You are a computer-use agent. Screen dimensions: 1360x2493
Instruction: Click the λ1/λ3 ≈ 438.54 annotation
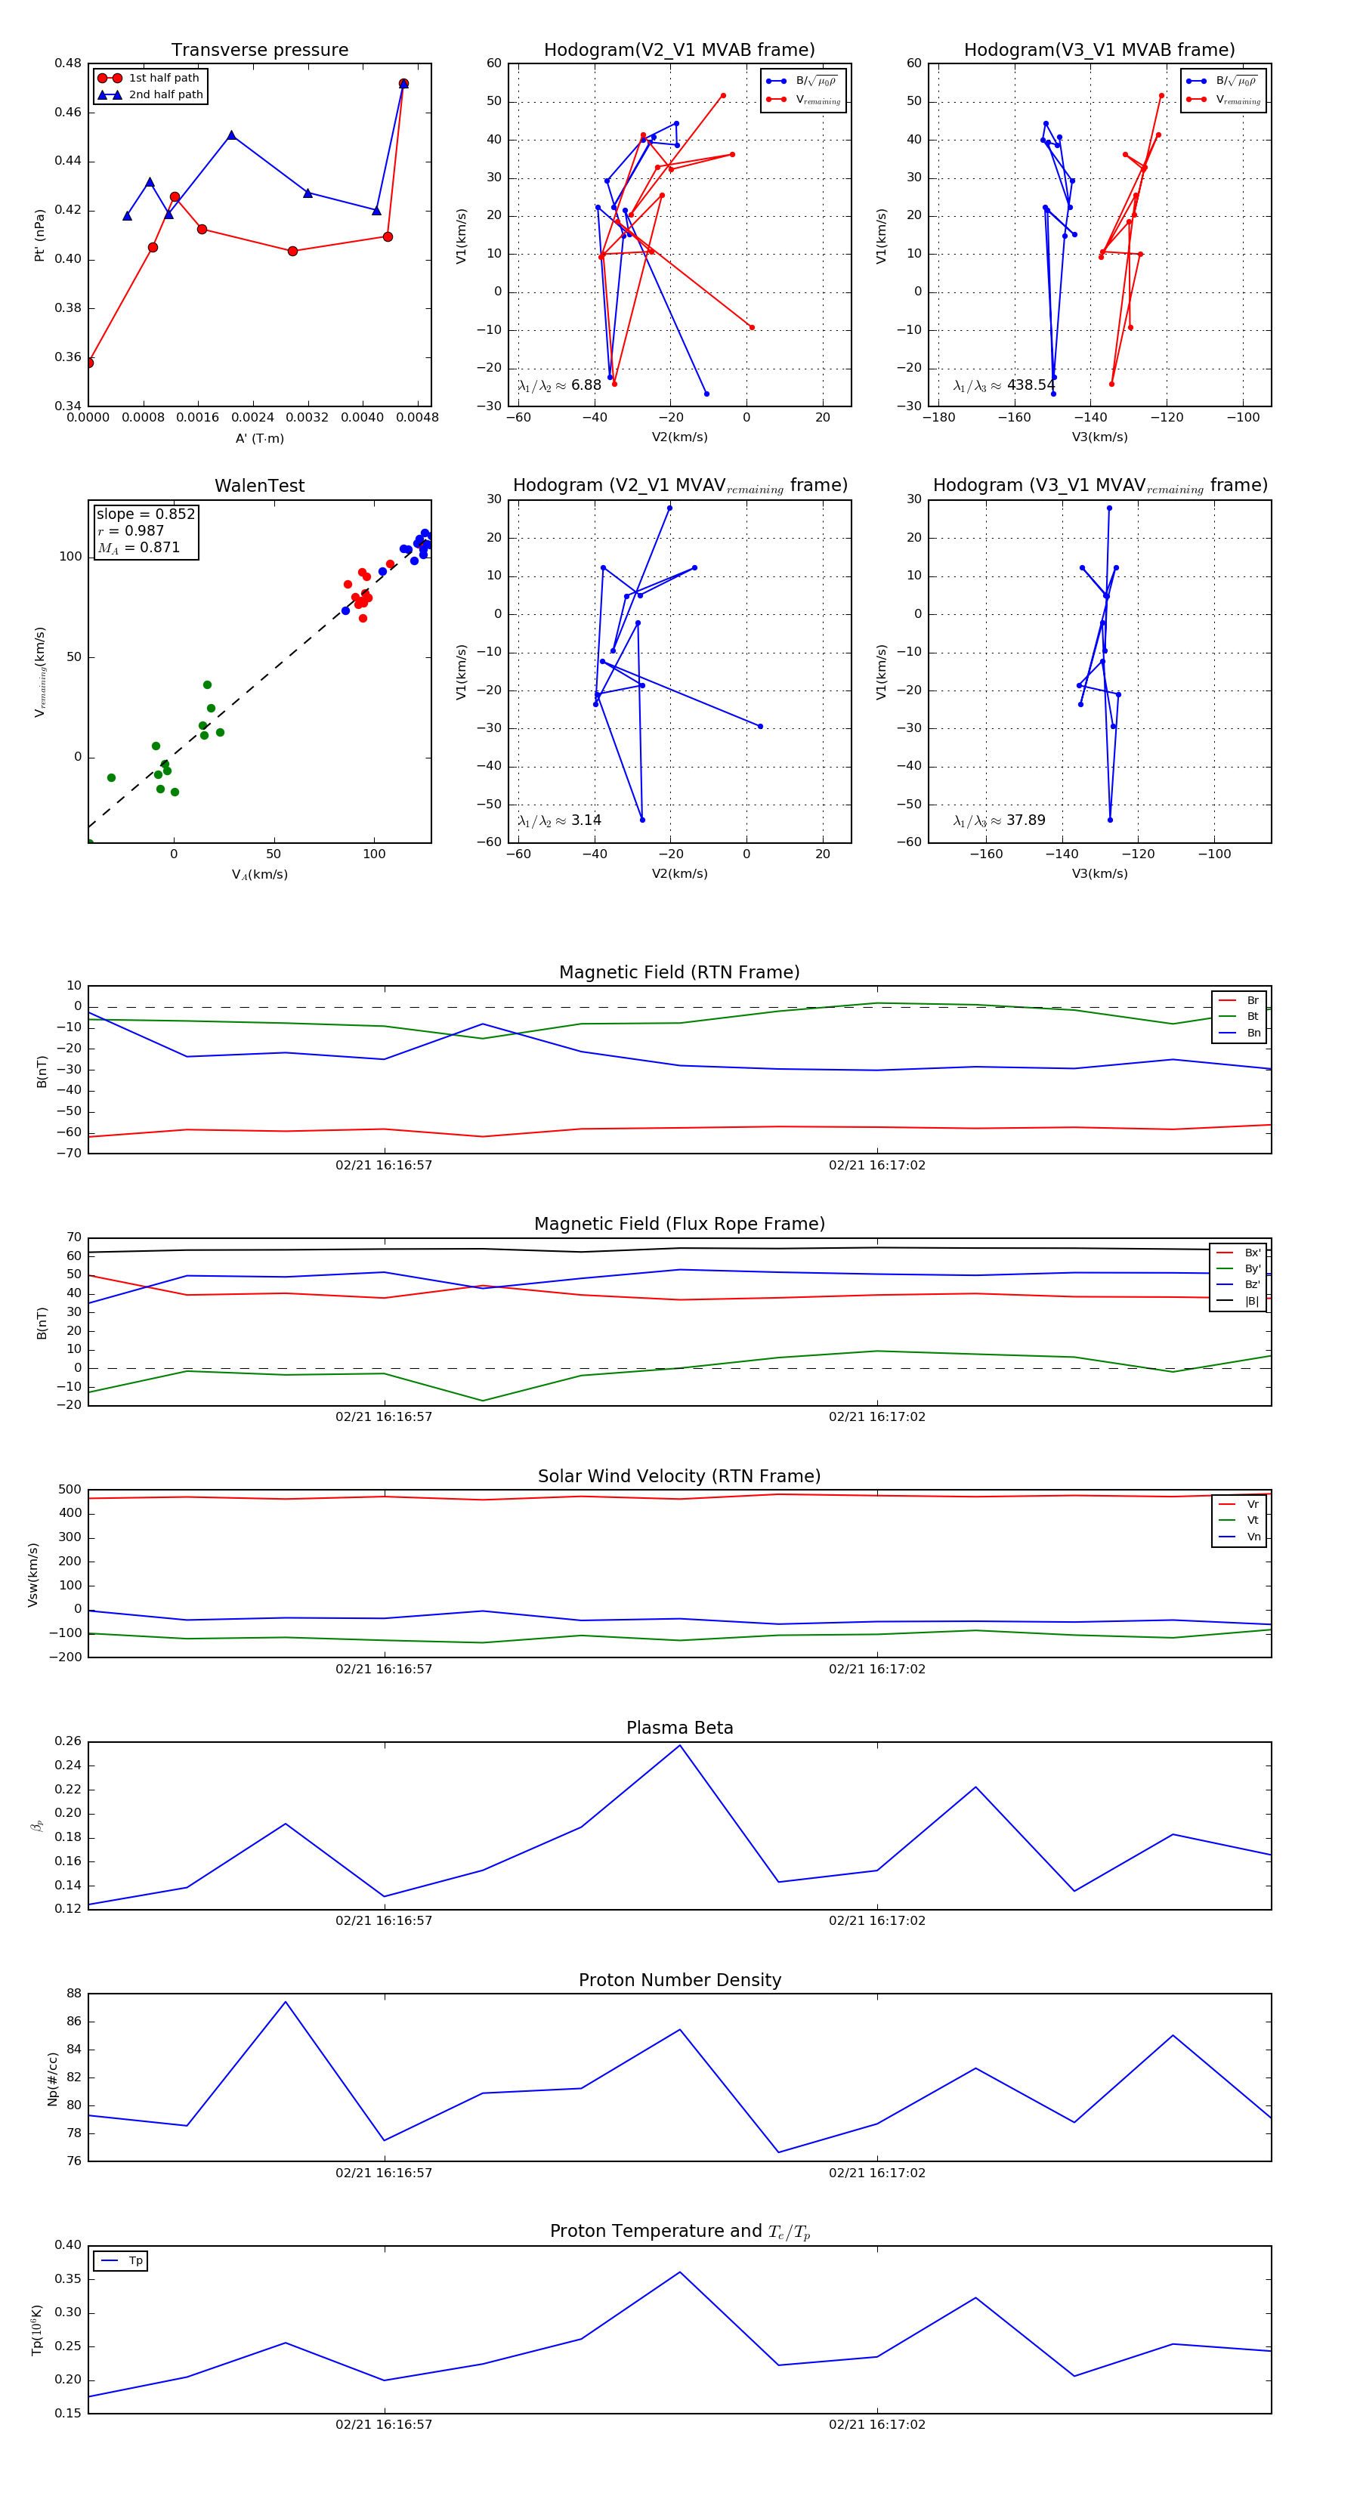tap(1004, 385)
